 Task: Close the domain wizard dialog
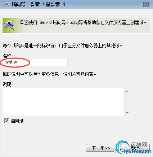tap(146, 5)
